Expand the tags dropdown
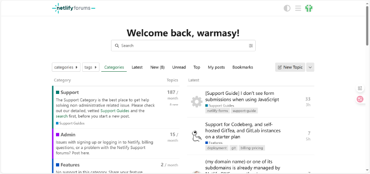Image resolution: width=370 pixels, height=174 pixels. (91, 67)
